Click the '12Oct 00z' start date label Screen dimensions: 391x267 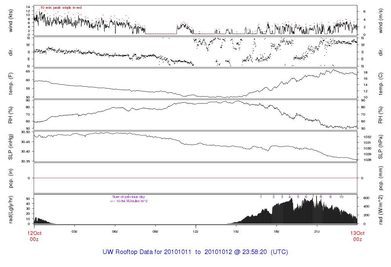pyautogui.click(x=34, y=236)
